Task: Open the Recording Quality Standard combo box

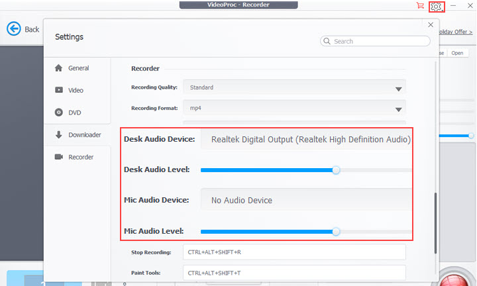Action: [294, 87]
